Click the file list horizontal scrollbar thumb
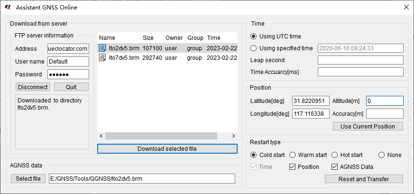Viewport: 414px width, 194px height. [161, 136]
